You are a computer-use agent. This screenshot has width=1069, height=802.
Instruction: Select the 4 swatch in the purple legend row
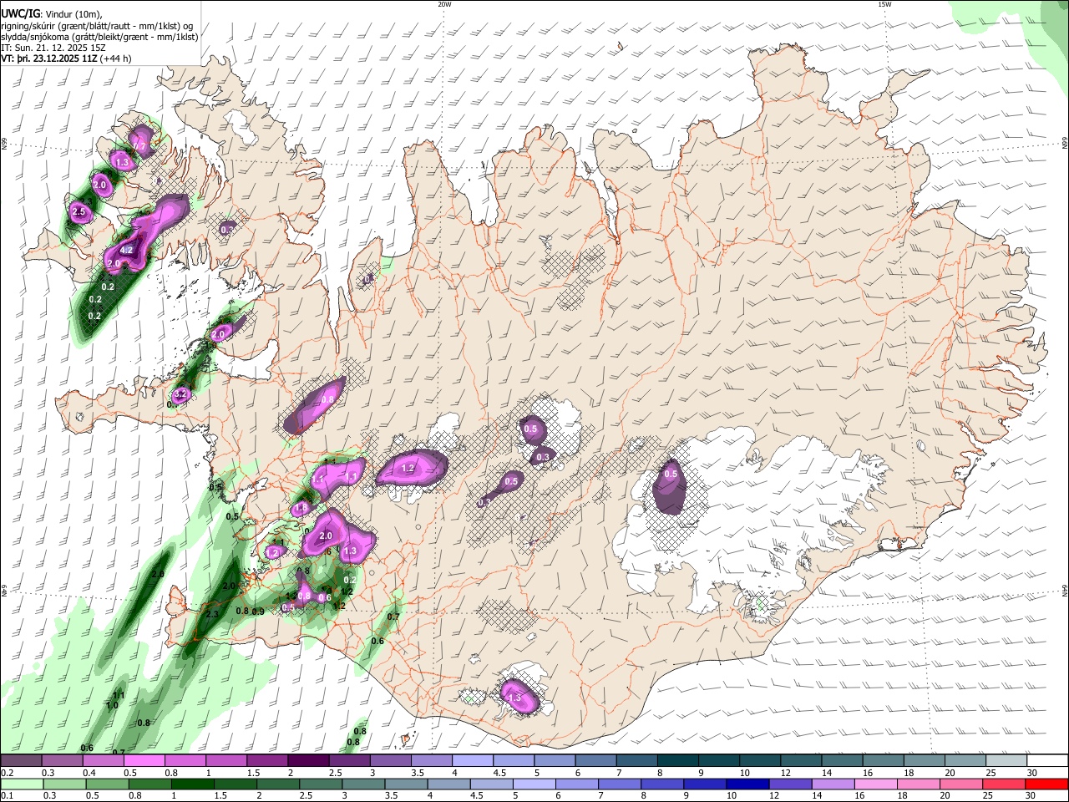point(473,760)
